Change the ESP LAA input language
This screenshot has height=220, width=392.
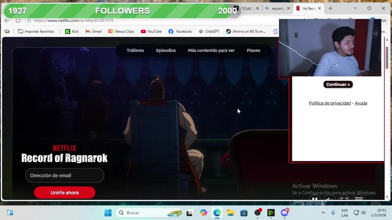[x=345, y=213]
